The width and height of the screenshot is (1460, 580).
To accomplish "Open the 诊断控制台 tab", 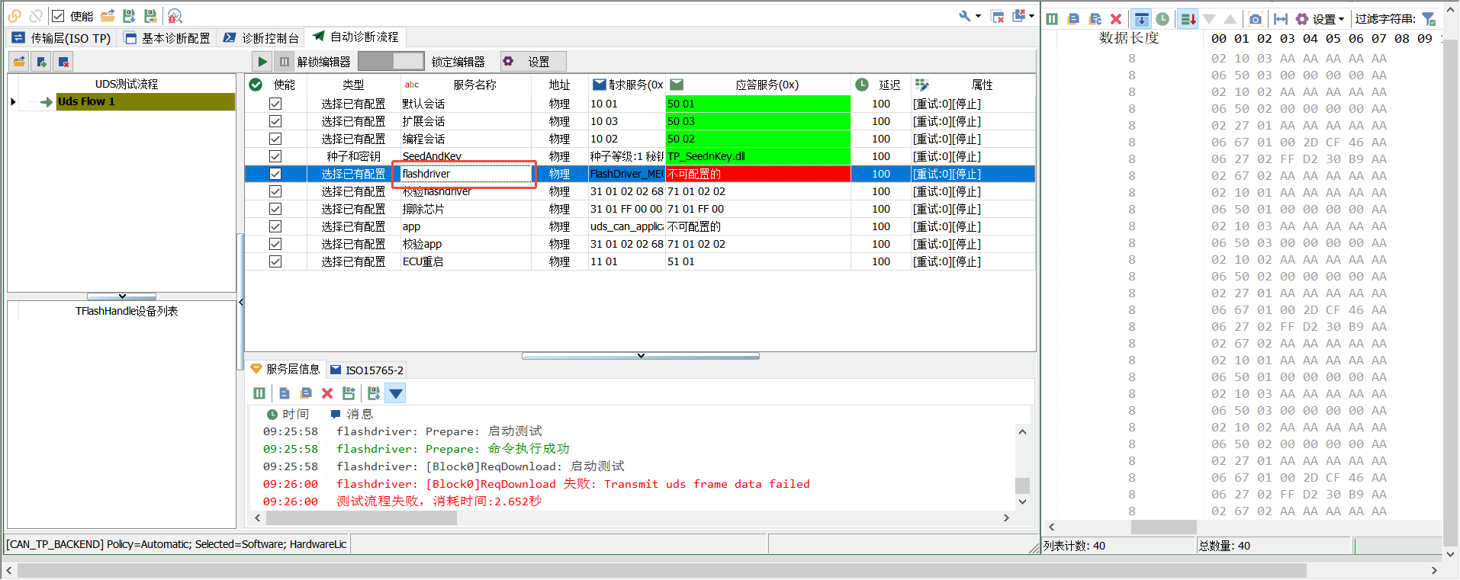I will click(262, 37).
